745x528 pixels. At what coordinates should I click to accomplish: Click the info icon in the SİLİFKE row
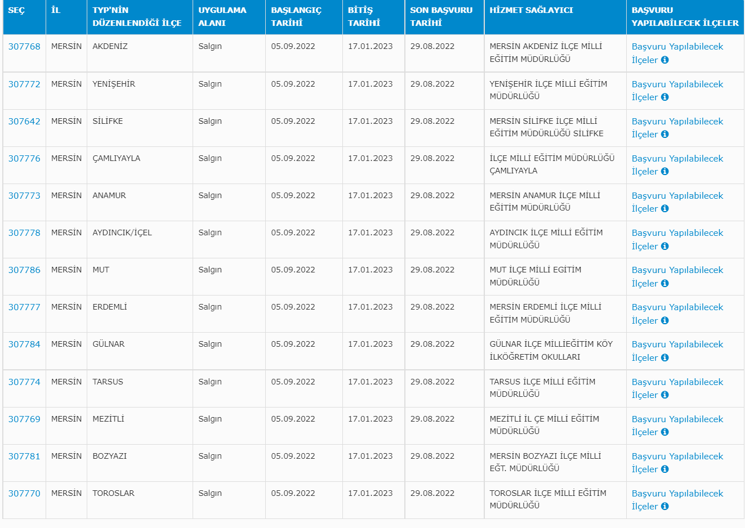664,135
